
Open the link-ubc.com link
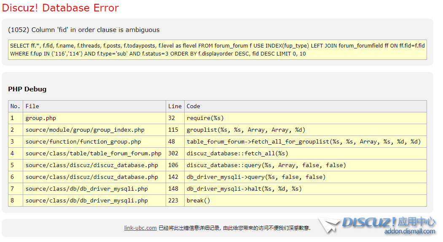tap(140, 228)
